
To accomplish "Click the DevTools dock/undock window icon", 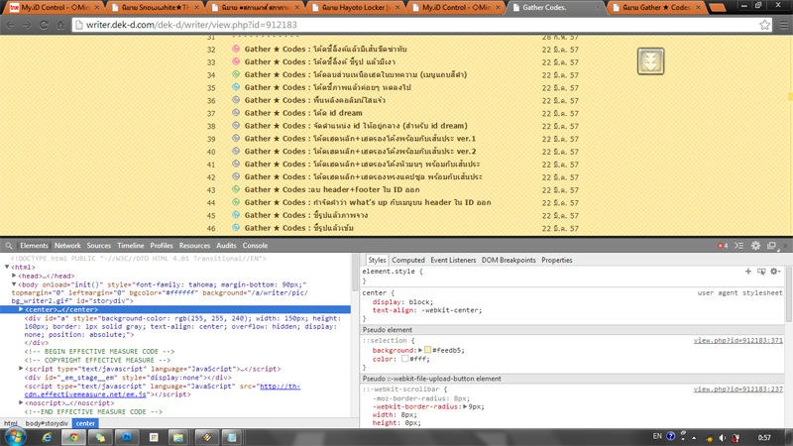I will pyautogui.click(x=771, y=246).
